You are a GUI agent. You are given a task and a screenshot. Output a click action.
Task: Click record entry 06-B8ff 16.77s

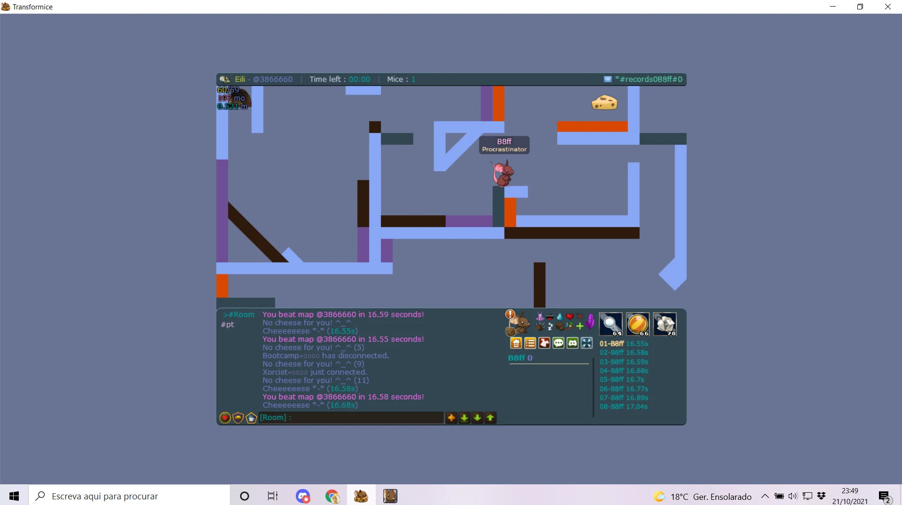click(624, 389)
